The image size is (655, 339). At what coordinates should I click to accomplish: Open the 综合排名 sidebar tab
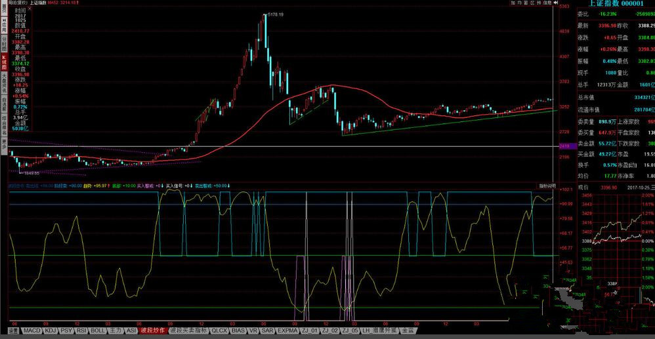tap(4, 125)
